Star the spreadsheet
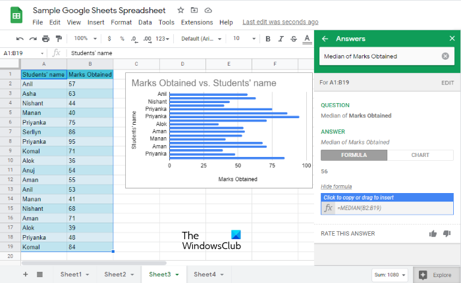This screenshot has height=283, width=461. 180,11
